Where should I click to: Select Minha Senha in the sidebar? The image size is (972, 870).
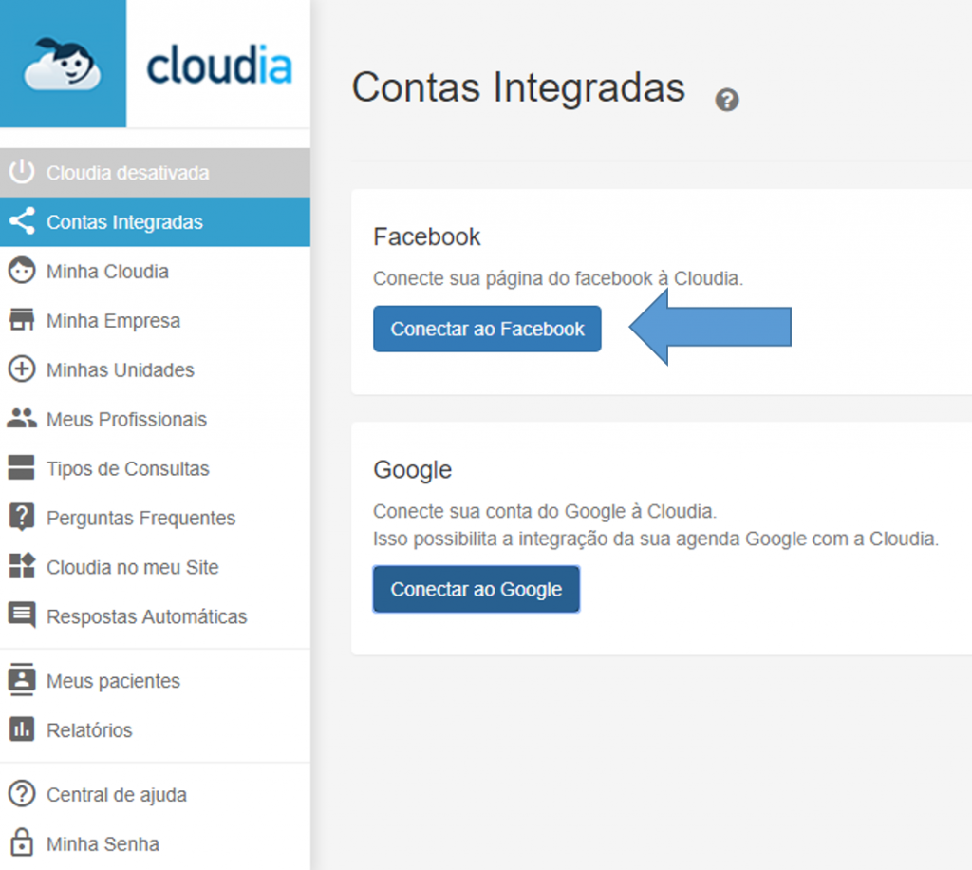[155, 844]
